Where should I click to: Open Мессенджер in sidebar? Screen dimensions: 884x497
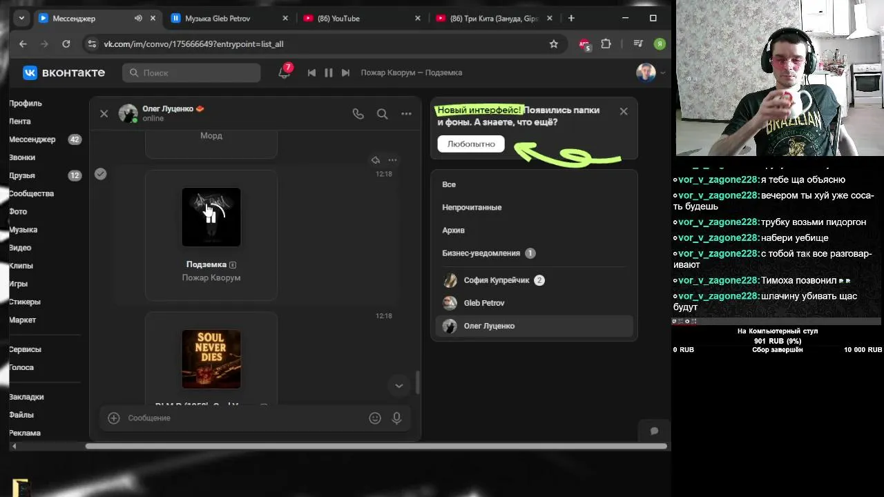[32, 139]
